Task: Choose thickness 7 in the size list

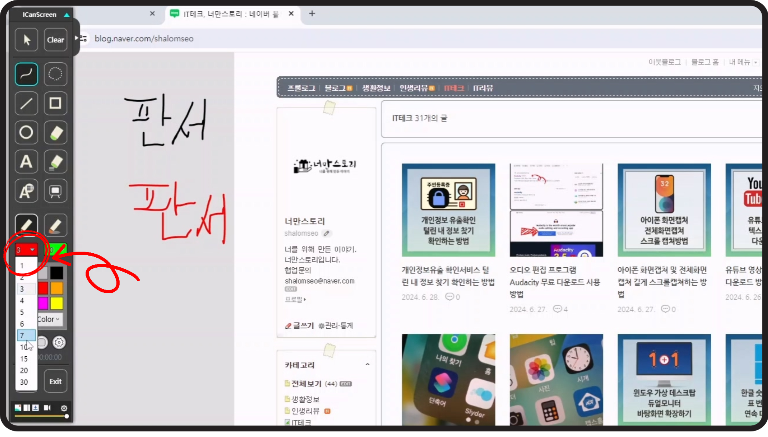Action: pyautogui.click(x=26, y=336)
